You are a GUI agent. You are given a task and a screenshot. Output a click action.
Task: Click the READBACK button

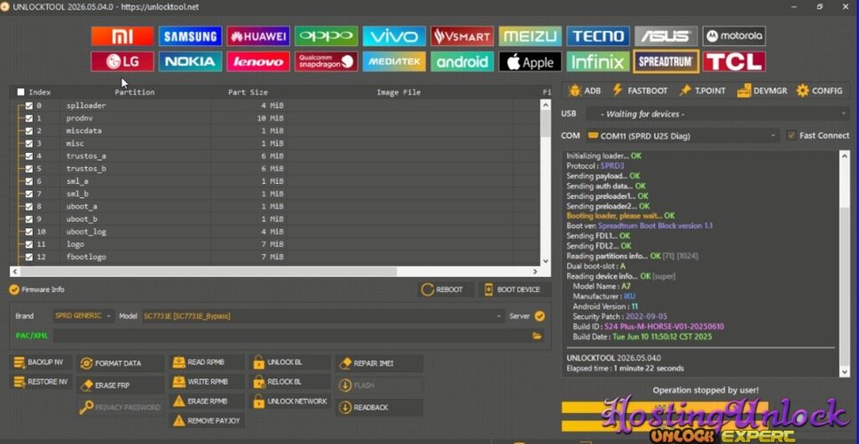379,408
